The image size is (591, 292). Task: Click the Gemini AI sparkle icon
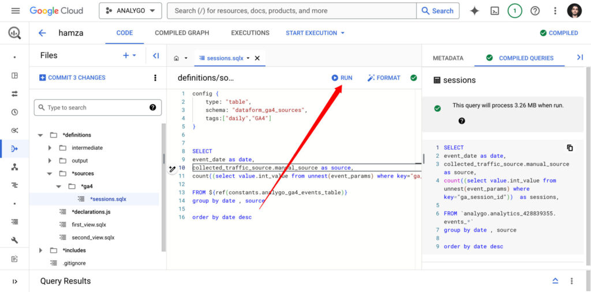point(474,11)
